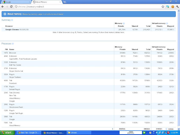Click Google Talk Plugin name

16,113
